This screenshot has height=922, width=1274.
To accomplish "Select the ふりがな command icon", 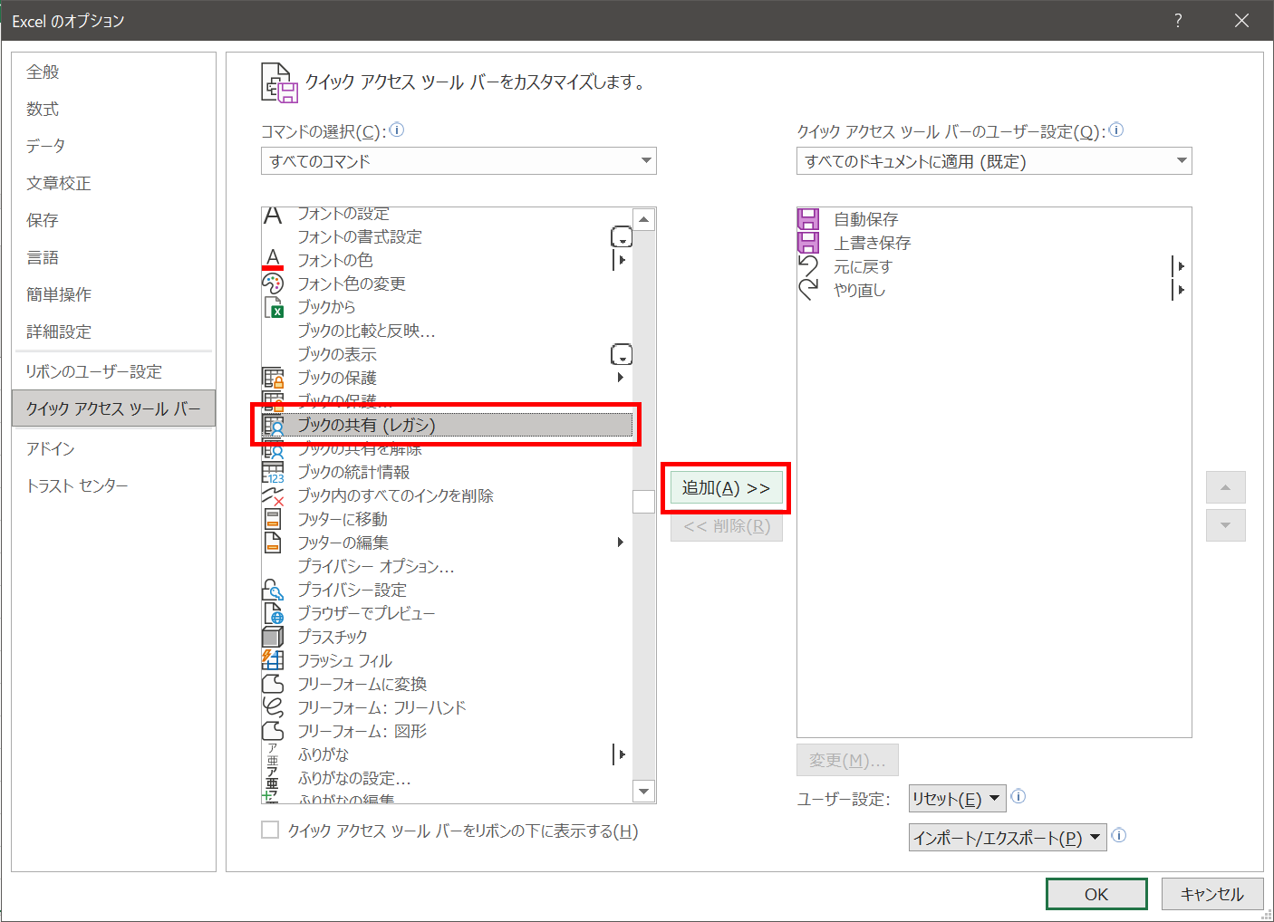I will pos(273,754).
